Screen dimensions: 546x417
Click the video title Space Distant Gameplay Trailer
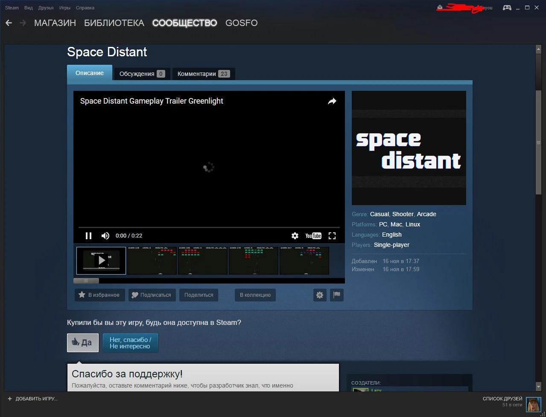(x=152, y=101)
